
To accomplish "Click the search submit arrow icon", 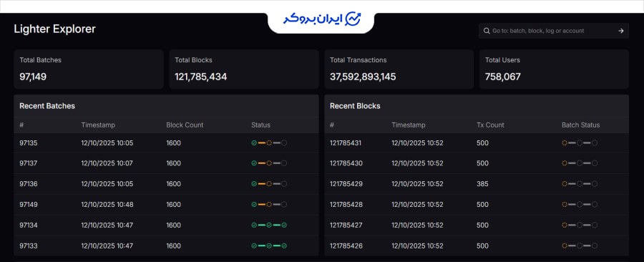I will pos(621,31).
